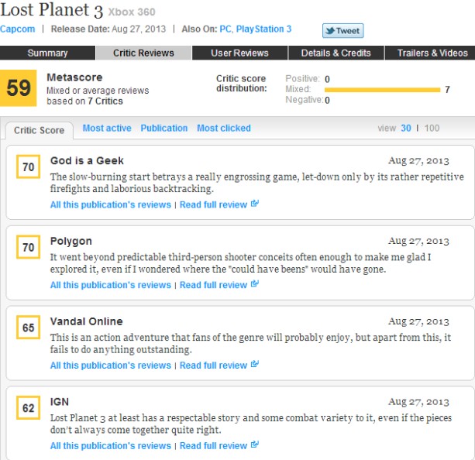Viewport: 475px width, 460px height.
Task: Open the God is a Geek publication name
Action: [87, 161]
